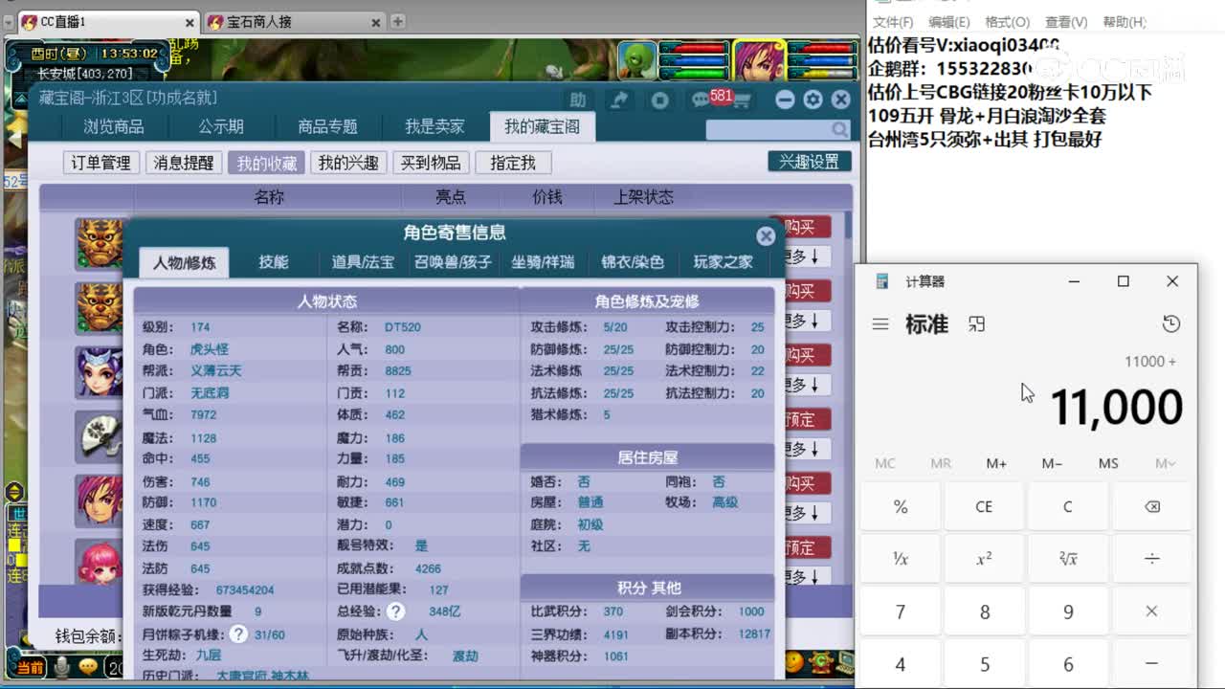
Task: Switch to 人物/修炼 tab
Action: pos(184,262)
